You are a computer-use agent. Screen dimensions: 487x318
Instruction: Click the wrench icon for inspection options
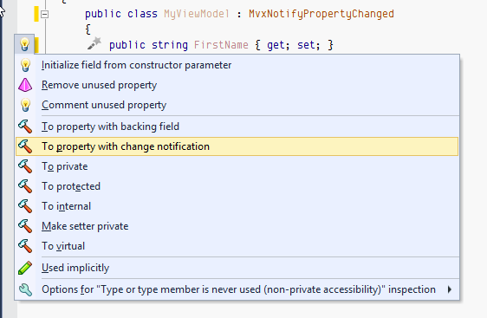[25, 289]
